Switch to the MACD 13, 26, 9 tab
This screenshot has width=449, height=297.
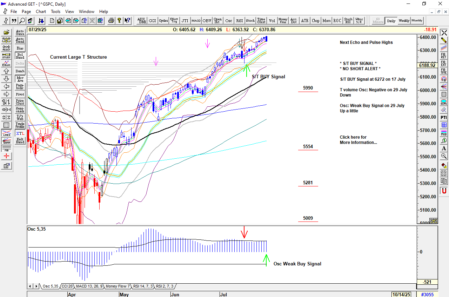pos(89,286)
